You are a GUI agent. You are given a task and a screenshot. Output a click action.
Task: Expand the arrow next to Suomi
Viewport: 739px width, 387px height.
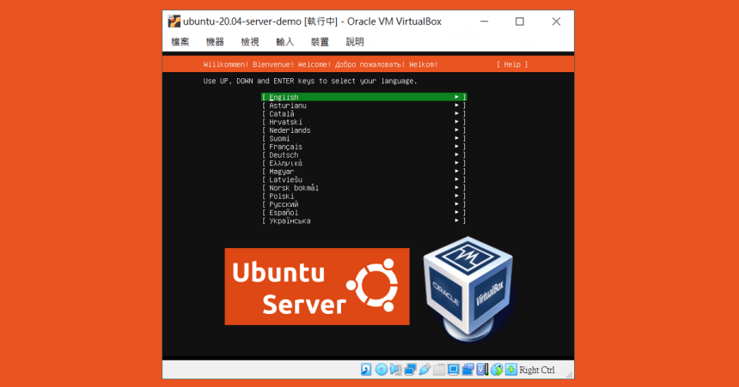coord(456,138)
